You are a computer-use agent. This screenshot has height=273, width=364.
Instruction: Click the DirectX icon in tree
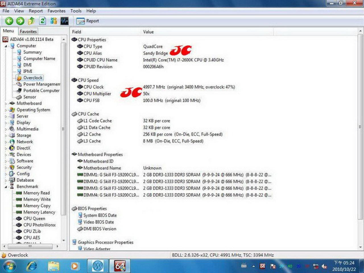tap(12, 148)
